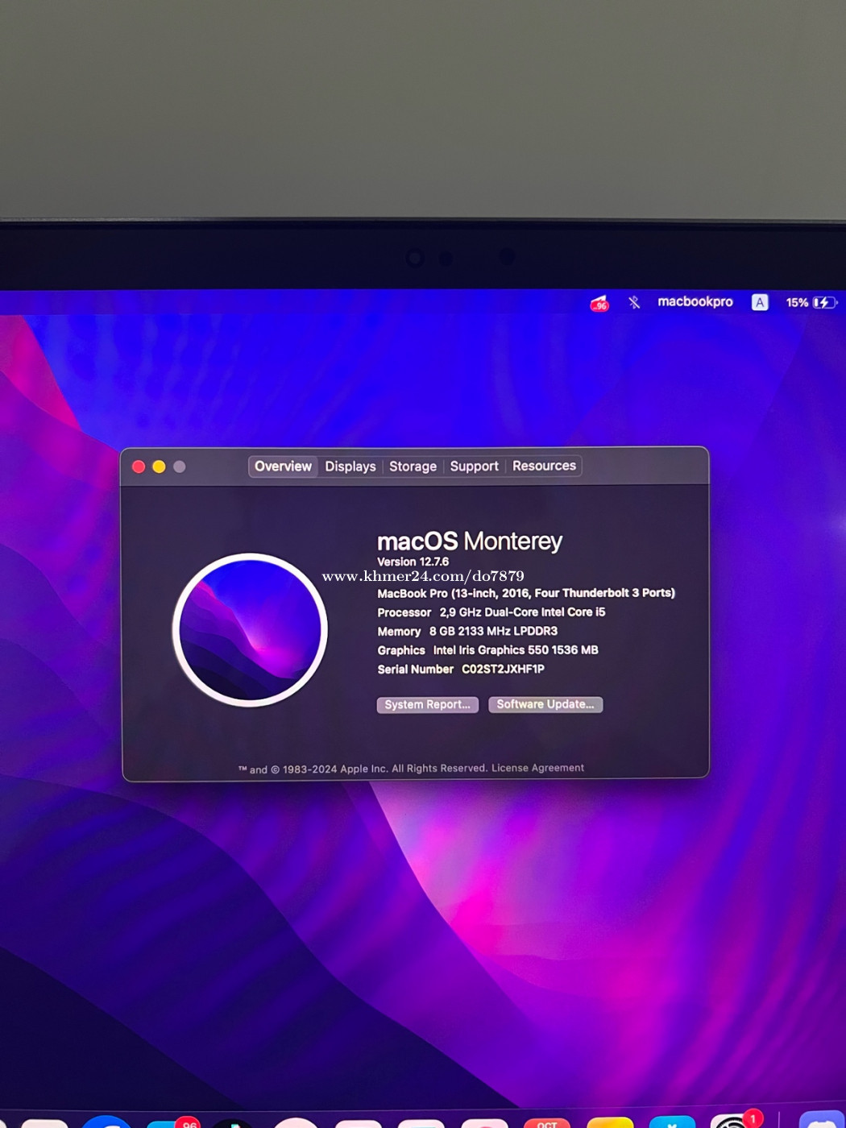
Task: Open the macbookpro user menu
Action: (695, 302)
